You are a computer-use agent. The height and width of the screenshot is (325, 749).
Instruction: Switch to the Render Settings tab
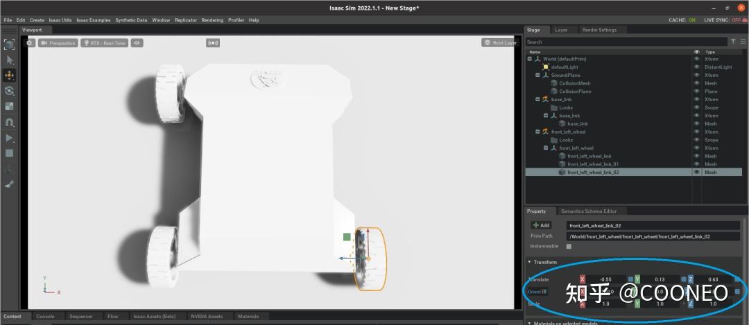599,30
